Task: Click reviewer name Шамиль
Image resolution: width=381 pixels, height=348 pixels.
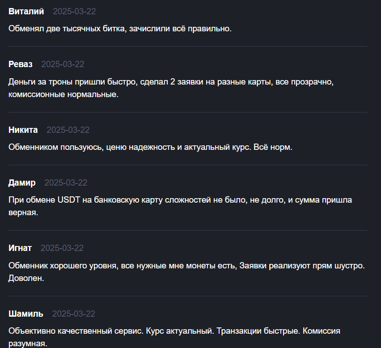Action: pyautogui.click(x=26, y=314)
